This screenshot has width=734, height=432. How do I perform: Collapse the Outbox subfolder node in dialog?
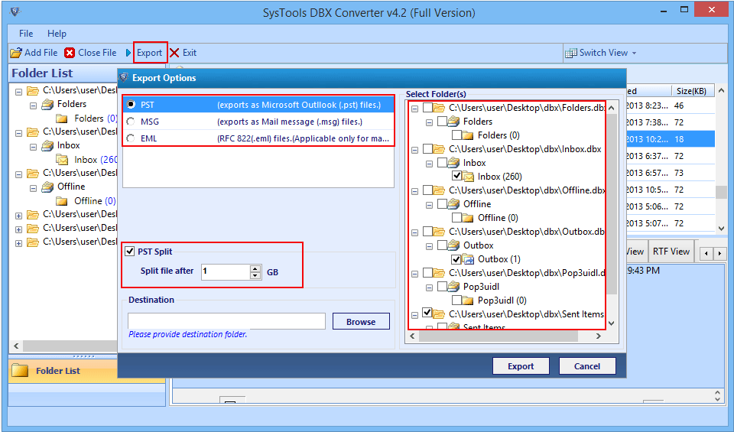[429, 246]
